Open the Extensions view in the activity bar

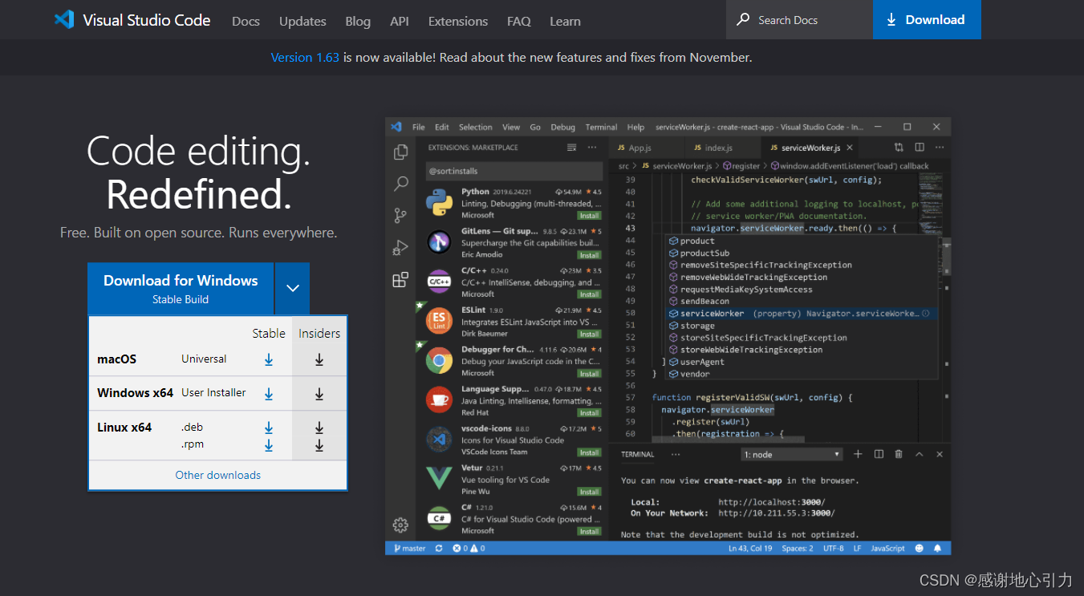400,278
